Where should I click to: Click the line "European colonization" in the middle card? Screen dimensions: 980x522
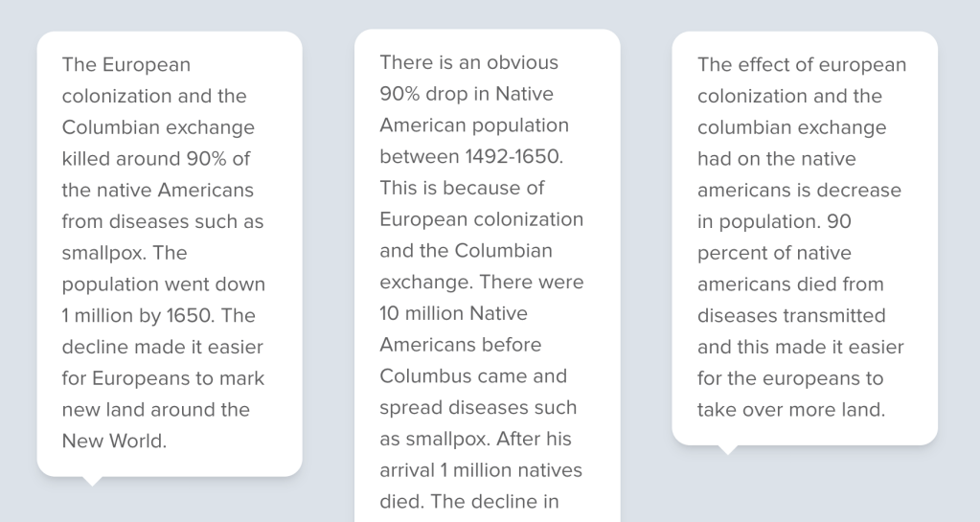click(481, 219)
